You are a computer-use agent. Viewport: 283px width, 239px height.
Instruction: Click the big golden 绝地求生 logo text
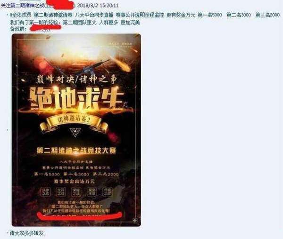tap(77, 99)
